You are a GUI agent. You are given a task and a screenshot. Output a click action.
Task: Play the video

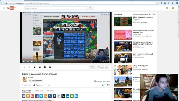[24, 61]
